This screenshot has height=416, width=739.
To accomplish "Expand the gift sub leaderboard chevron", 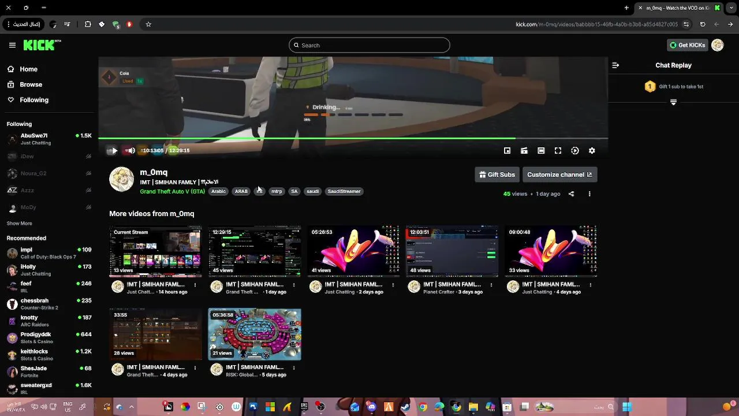I will pyautogui.click(x=673, y=102).
